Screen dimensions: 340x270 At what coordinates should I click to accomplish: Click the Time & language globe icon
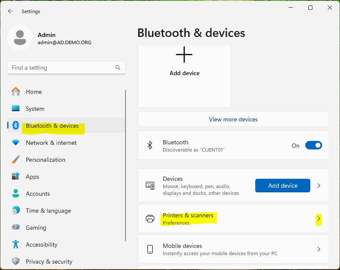click(16, 210)
